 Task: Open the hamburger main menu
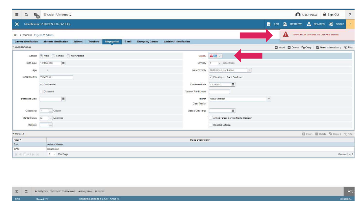(17, 15)
